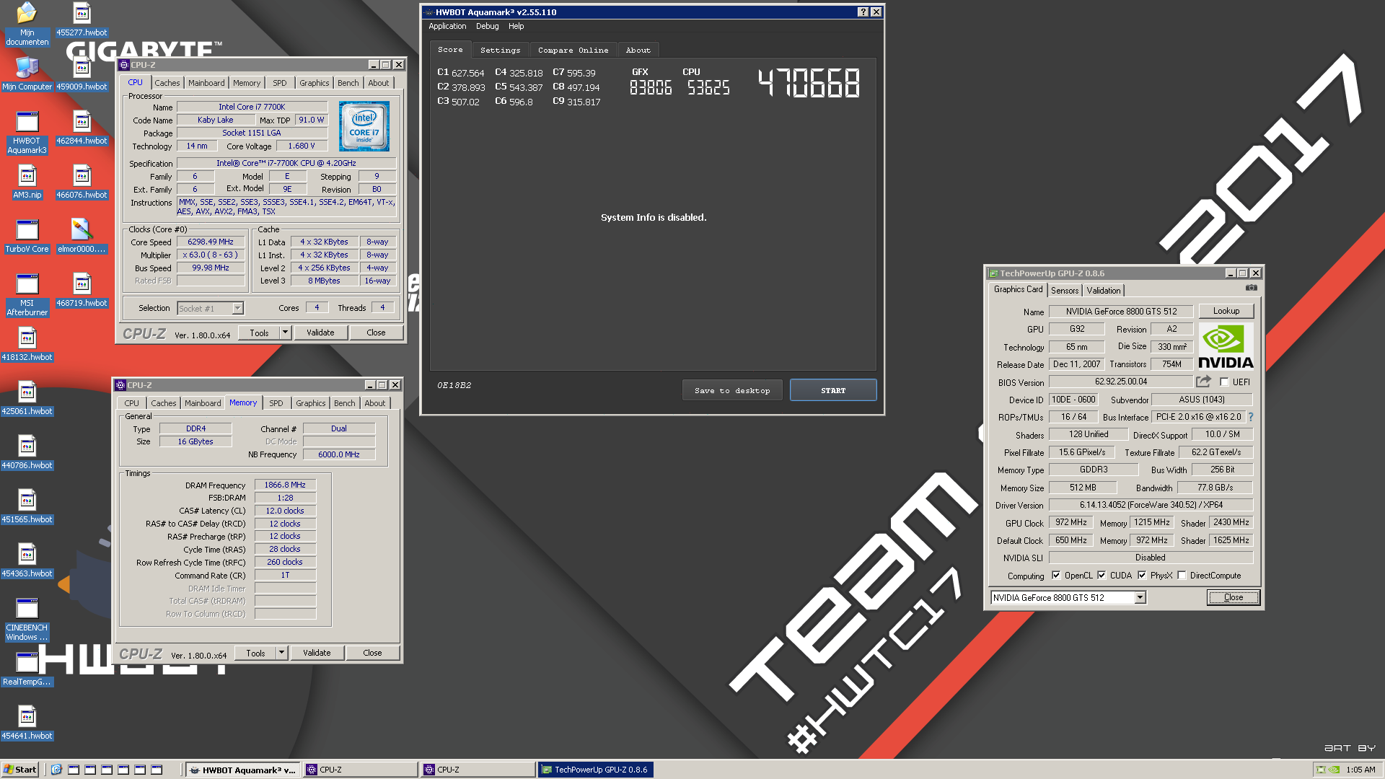The width and height of the screenshot is (1385, 779).
Task: Open the Mijn documenten desktop folder
Action: (x=27, y=23)
